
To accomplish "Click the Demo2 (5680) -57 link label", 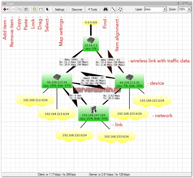I will (93, 81).
